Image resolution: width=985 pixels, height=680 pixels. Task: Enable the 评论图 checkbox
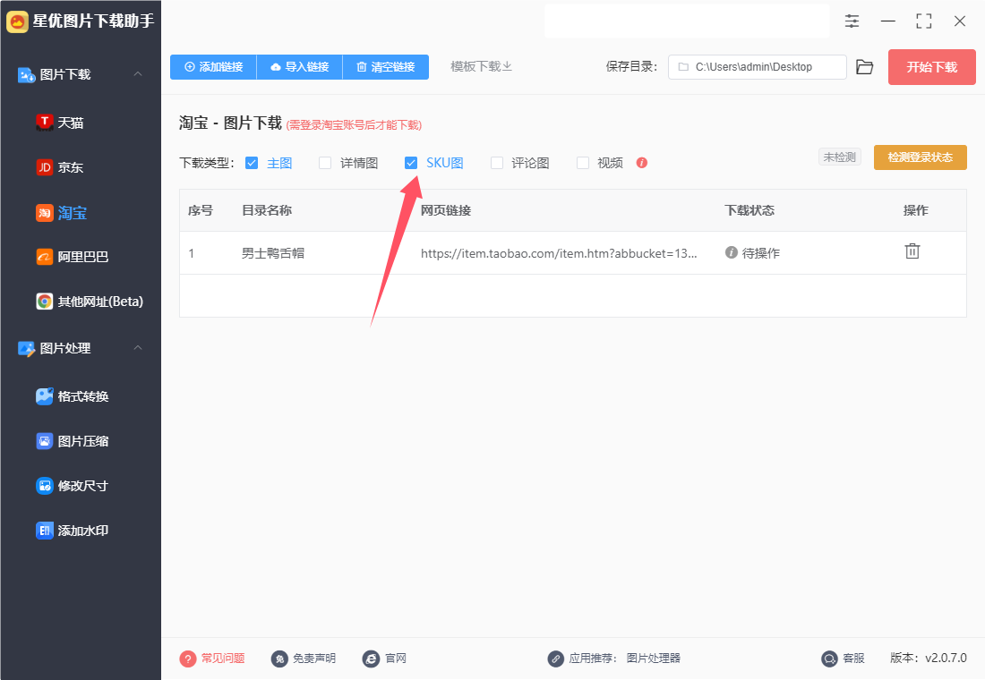tap(497, 163)
